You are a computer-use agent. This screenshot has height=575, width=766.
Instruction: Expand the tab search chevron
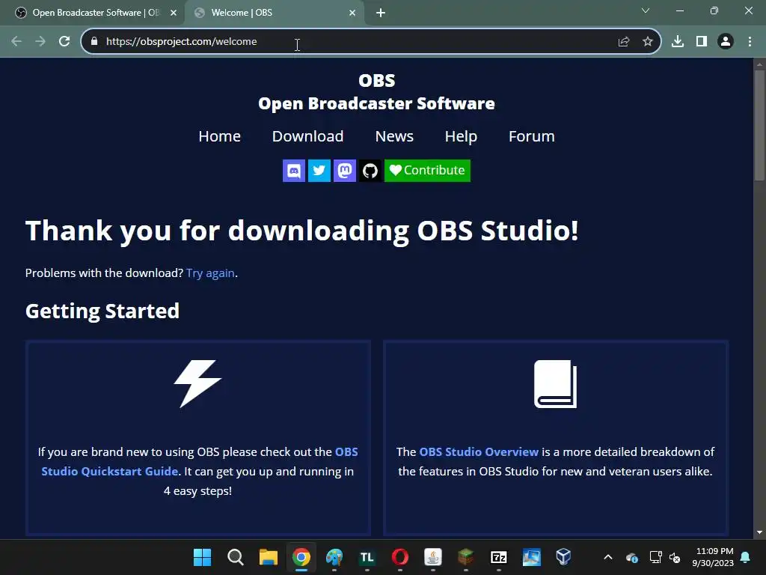[646, 10]
